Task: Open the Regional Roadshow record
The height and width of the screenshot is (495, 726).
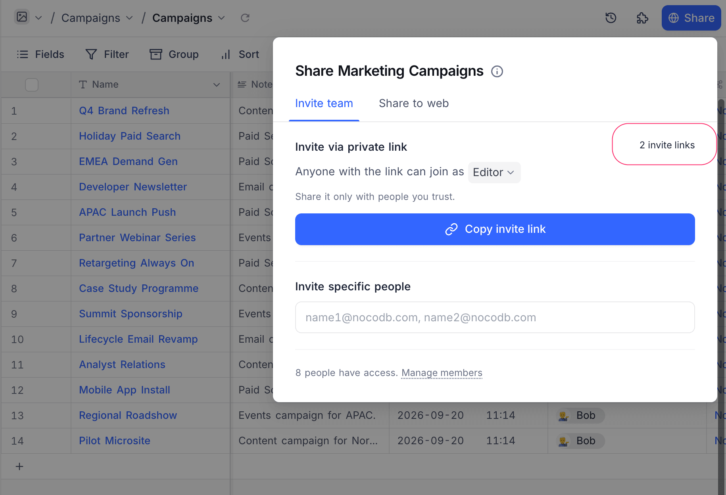Action: point(128,415)
